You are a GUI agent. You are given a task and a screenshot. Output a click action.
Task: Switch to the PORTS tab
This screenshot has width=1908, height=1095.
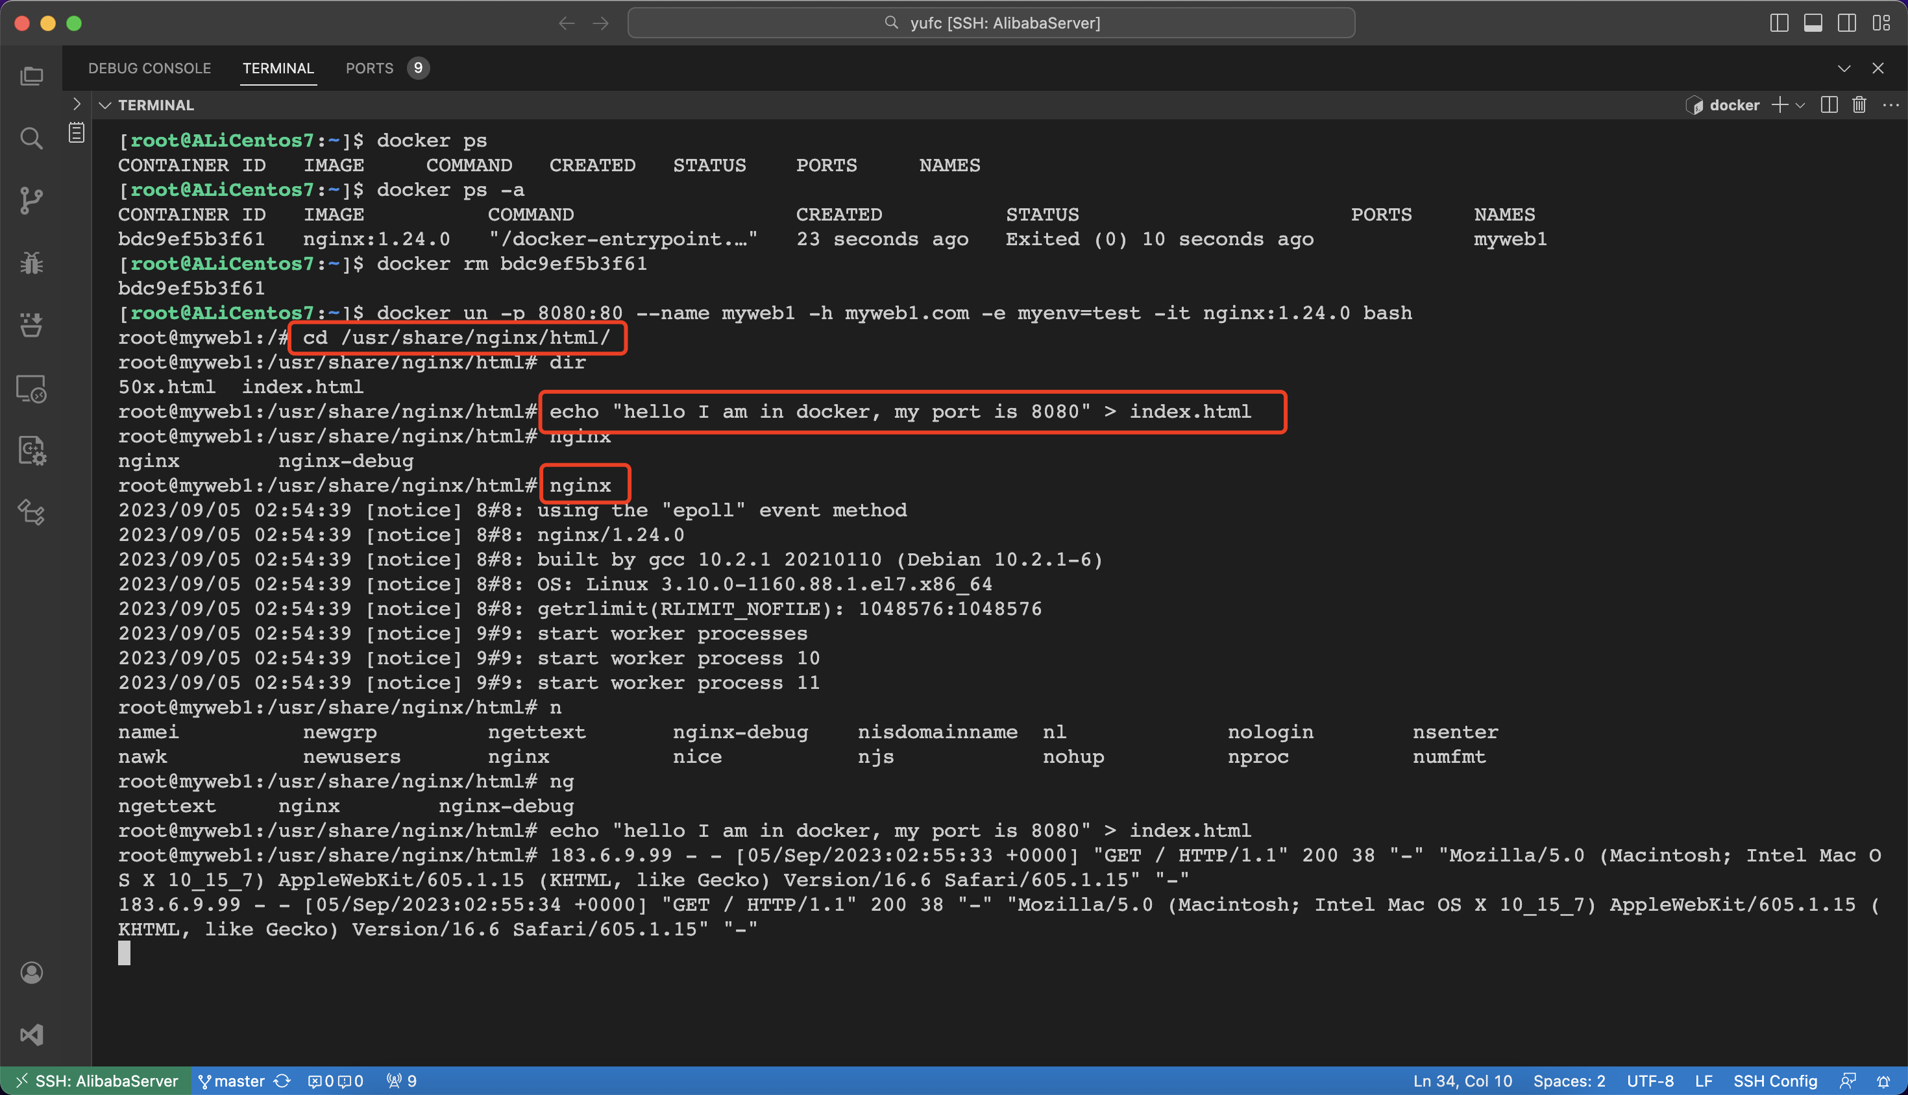point(369,67)
